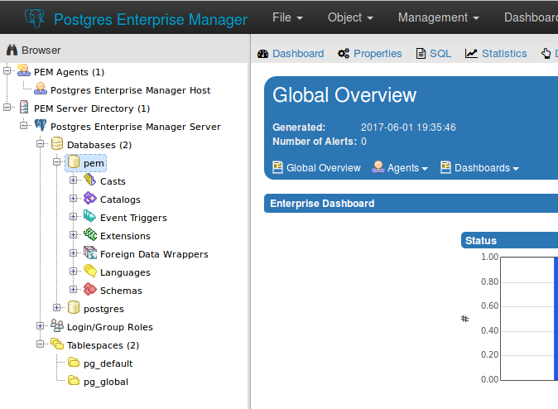Click the Event Triggers node icon
This screenshot has height=409, width=558.
(x=89, y=216)
